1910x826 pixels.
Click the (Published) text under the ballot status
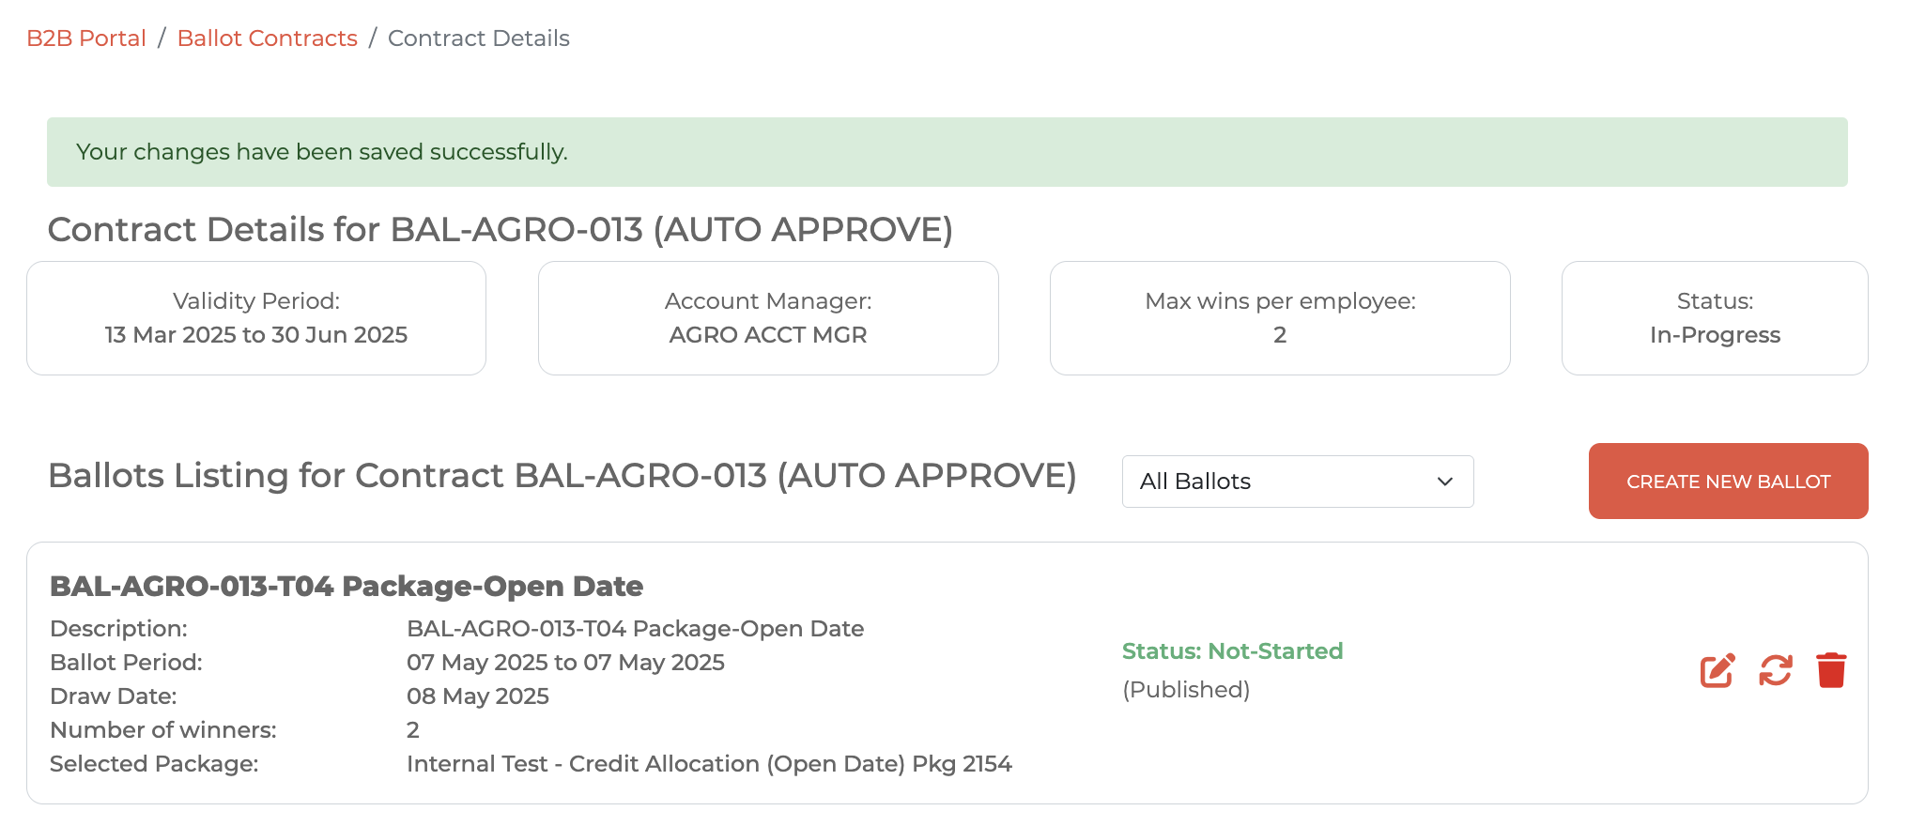pyautogui.click(x=1185, y=690)
